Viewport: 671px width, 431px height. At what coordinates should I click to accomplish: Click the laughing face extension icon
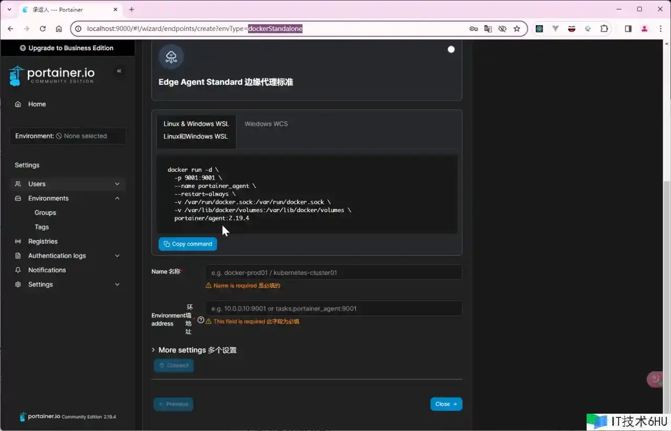click(x=572, y=29)
